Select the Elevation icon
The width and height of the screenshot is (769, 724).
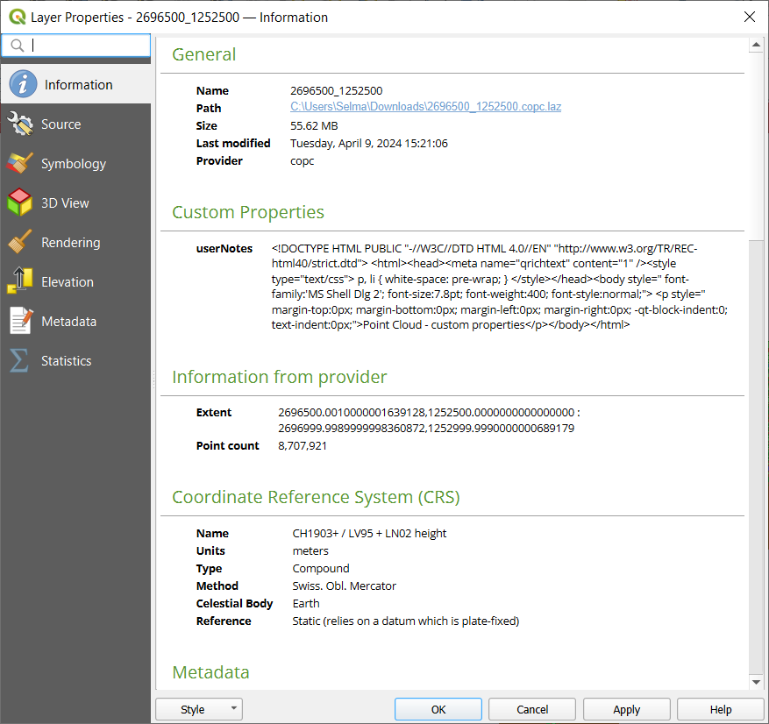(x=20, y=282)
